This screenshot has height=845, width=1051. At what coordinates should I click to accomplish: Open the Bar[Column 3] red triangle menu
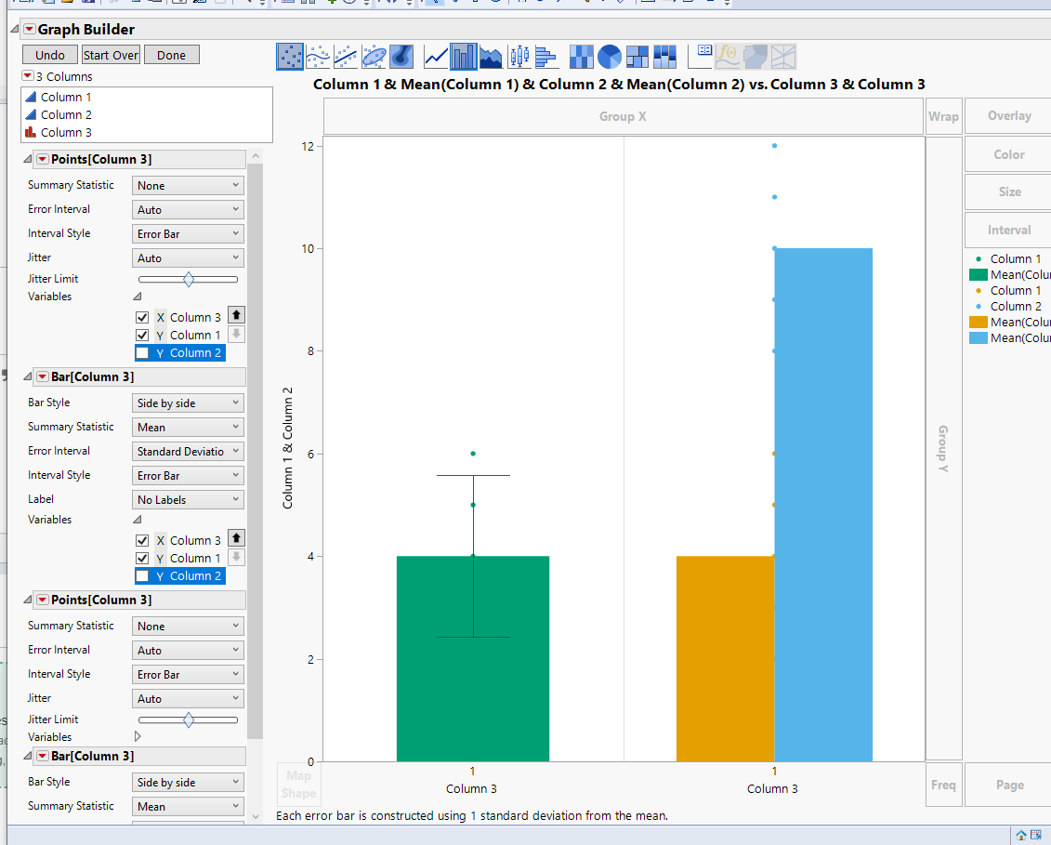click(x=42, y=376)
